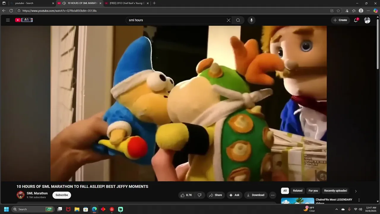Viewport: 380px width, 214px height.
Task: Close the 'youtube - Search' tab
Action: pyautogui.click(x=53, y=3)
